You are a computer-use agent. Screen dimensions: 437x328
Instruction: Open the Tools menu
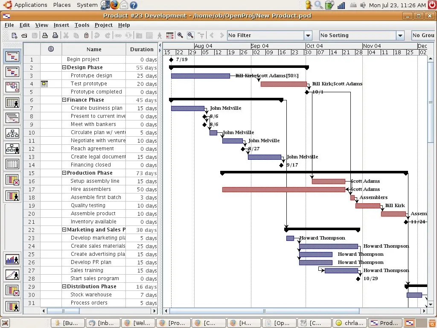(82, 25)
